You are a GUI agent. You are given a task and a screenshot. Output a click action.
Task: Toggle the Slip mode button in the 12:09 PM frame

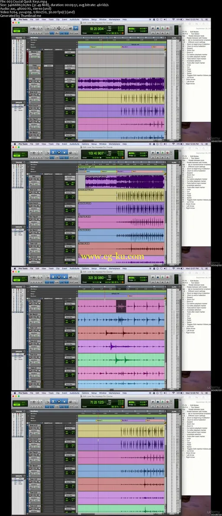[16, 404]
